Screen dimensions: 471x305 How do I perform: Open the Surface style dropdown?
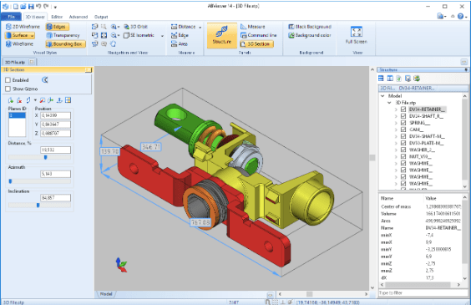click(32, 35)
